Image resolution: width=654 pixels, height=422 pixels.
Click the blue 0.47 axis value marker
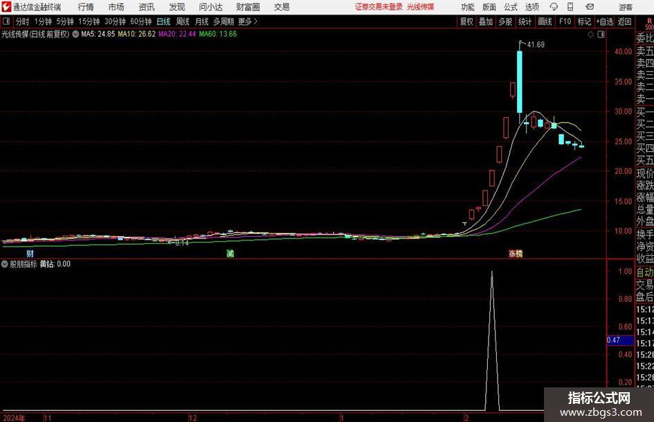click(x=620, y=340)
